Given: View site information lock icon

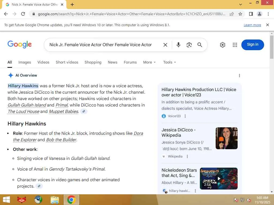Looking at the screenshot, I should [34, 14].
